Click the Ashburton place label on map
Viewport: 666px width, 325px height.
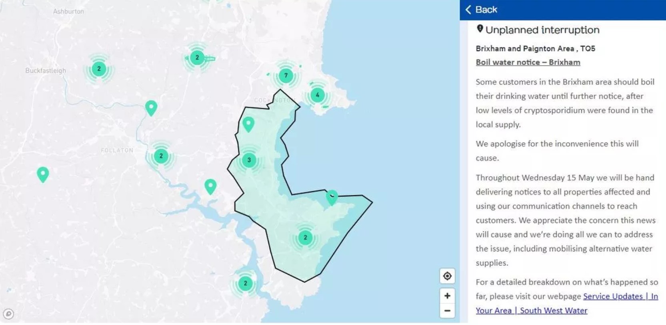(68, 12)
